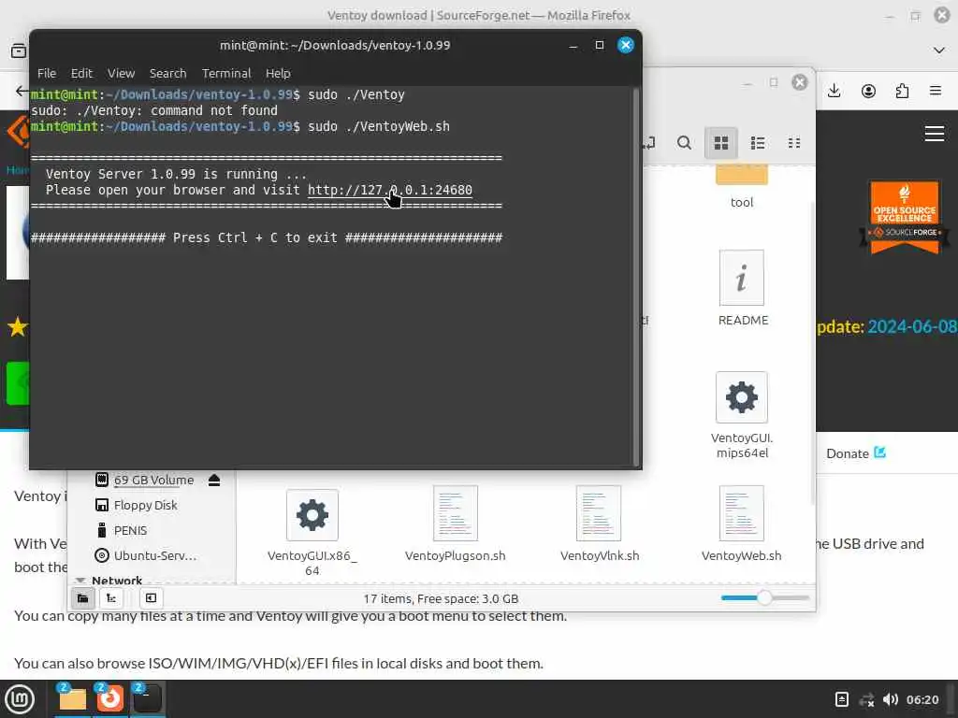
Task: Open 69 GB Volume in sidebar
Action: coord(153,481)
